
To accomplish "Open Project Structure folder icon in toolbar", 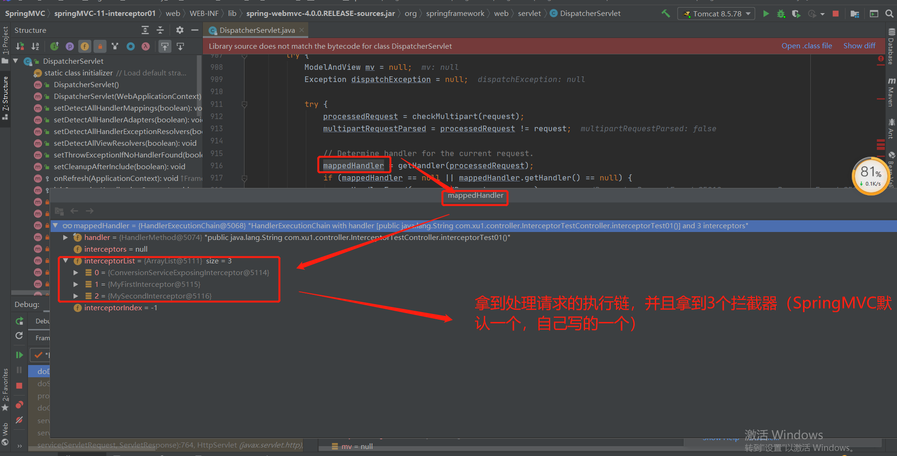I will pos(855,14).
